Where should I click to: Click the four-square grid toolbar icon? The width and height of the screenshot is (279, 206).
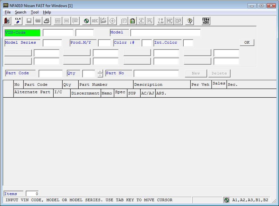pyautogui.click(x=58, y=21)
